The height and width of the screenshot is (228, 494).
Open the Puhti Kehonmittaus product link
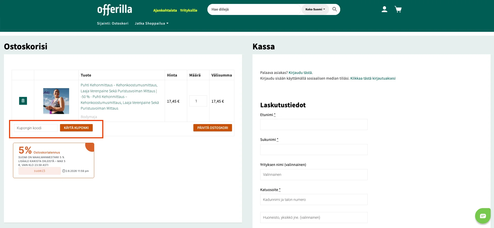pos(120,97)
